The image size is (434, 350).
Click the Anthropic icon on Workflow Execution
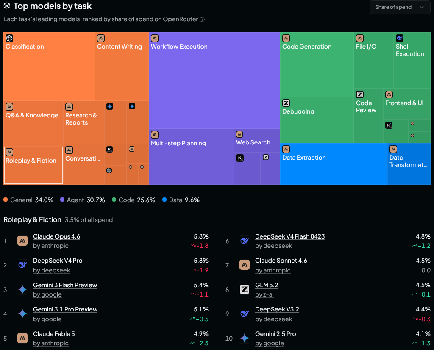pos(154,38)
